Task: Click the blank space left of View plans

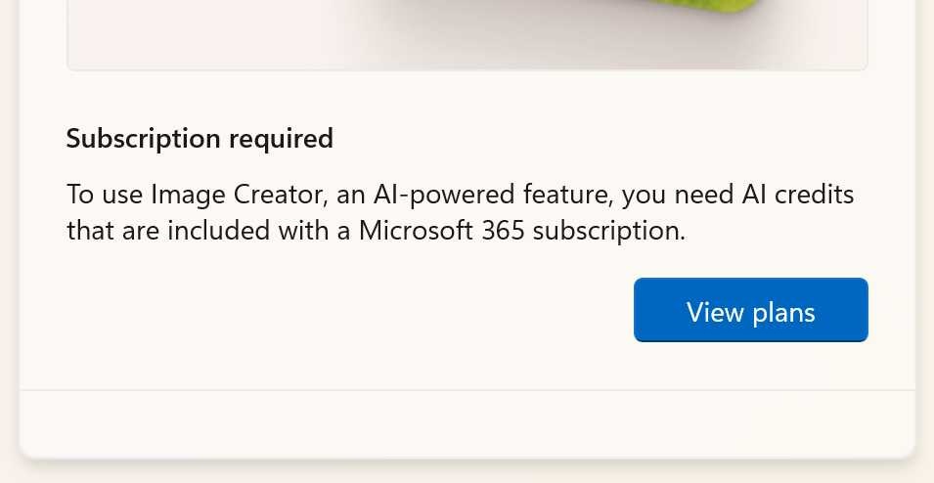Action: tap(342, 311)
